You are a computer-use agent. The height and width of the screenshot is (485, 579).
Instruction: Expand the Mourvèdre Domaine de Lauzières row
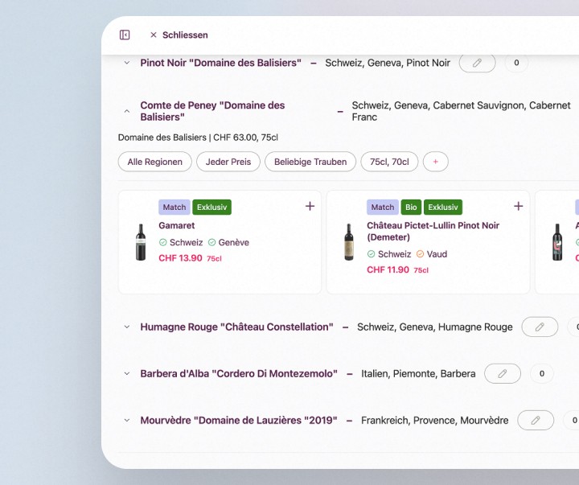point(127,421)
